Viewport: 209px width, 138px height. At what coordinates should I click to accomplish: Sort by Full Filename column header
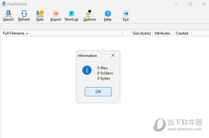click(61, 33)
